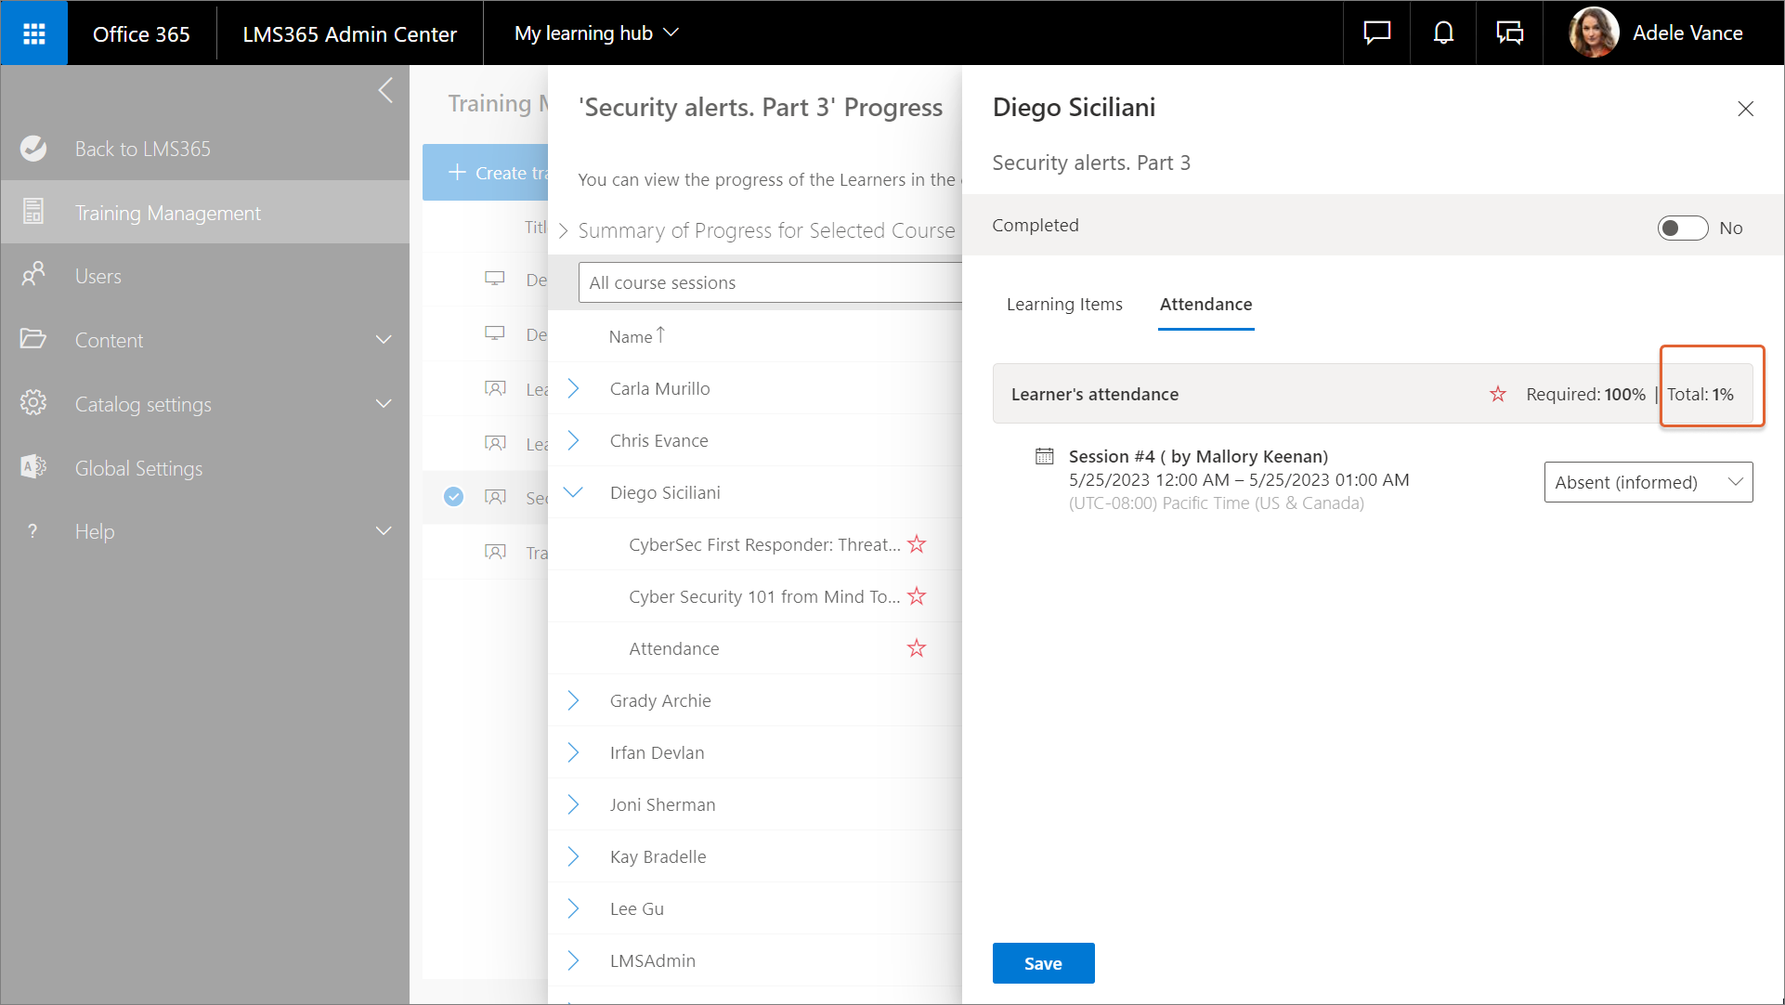Click the calendar icon beside Session #4
The height and width of the screenshot is (1005, 1785).
click(1045, 456)
